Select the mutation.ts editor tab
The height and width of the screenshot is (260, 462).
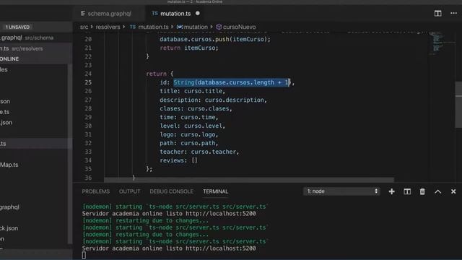pos(175,14)
